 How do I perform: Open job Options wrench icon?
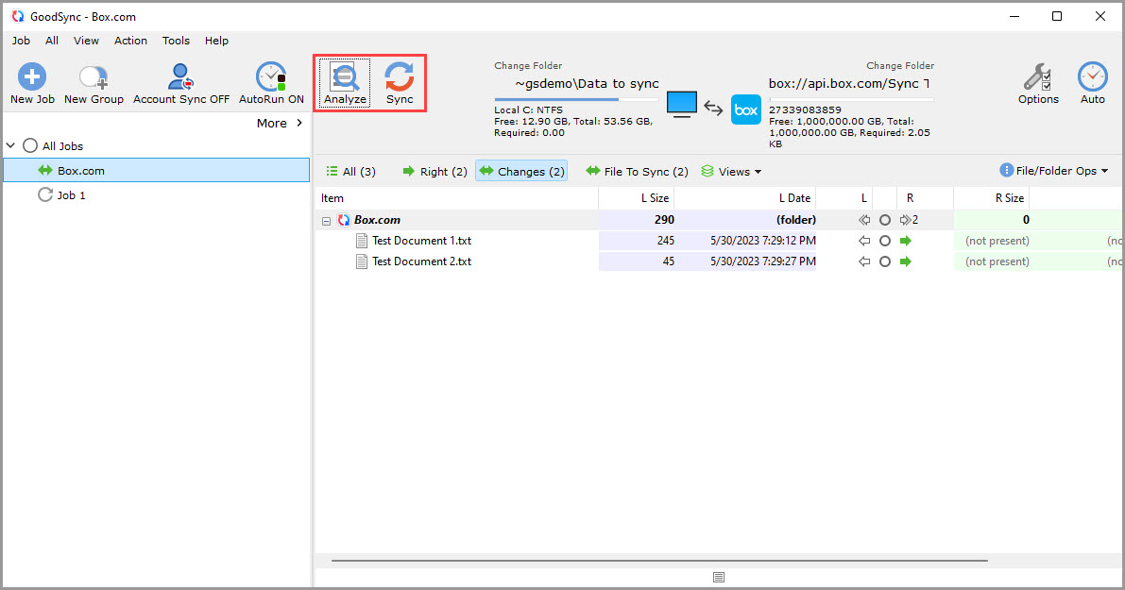click(x=1037, y=83)
